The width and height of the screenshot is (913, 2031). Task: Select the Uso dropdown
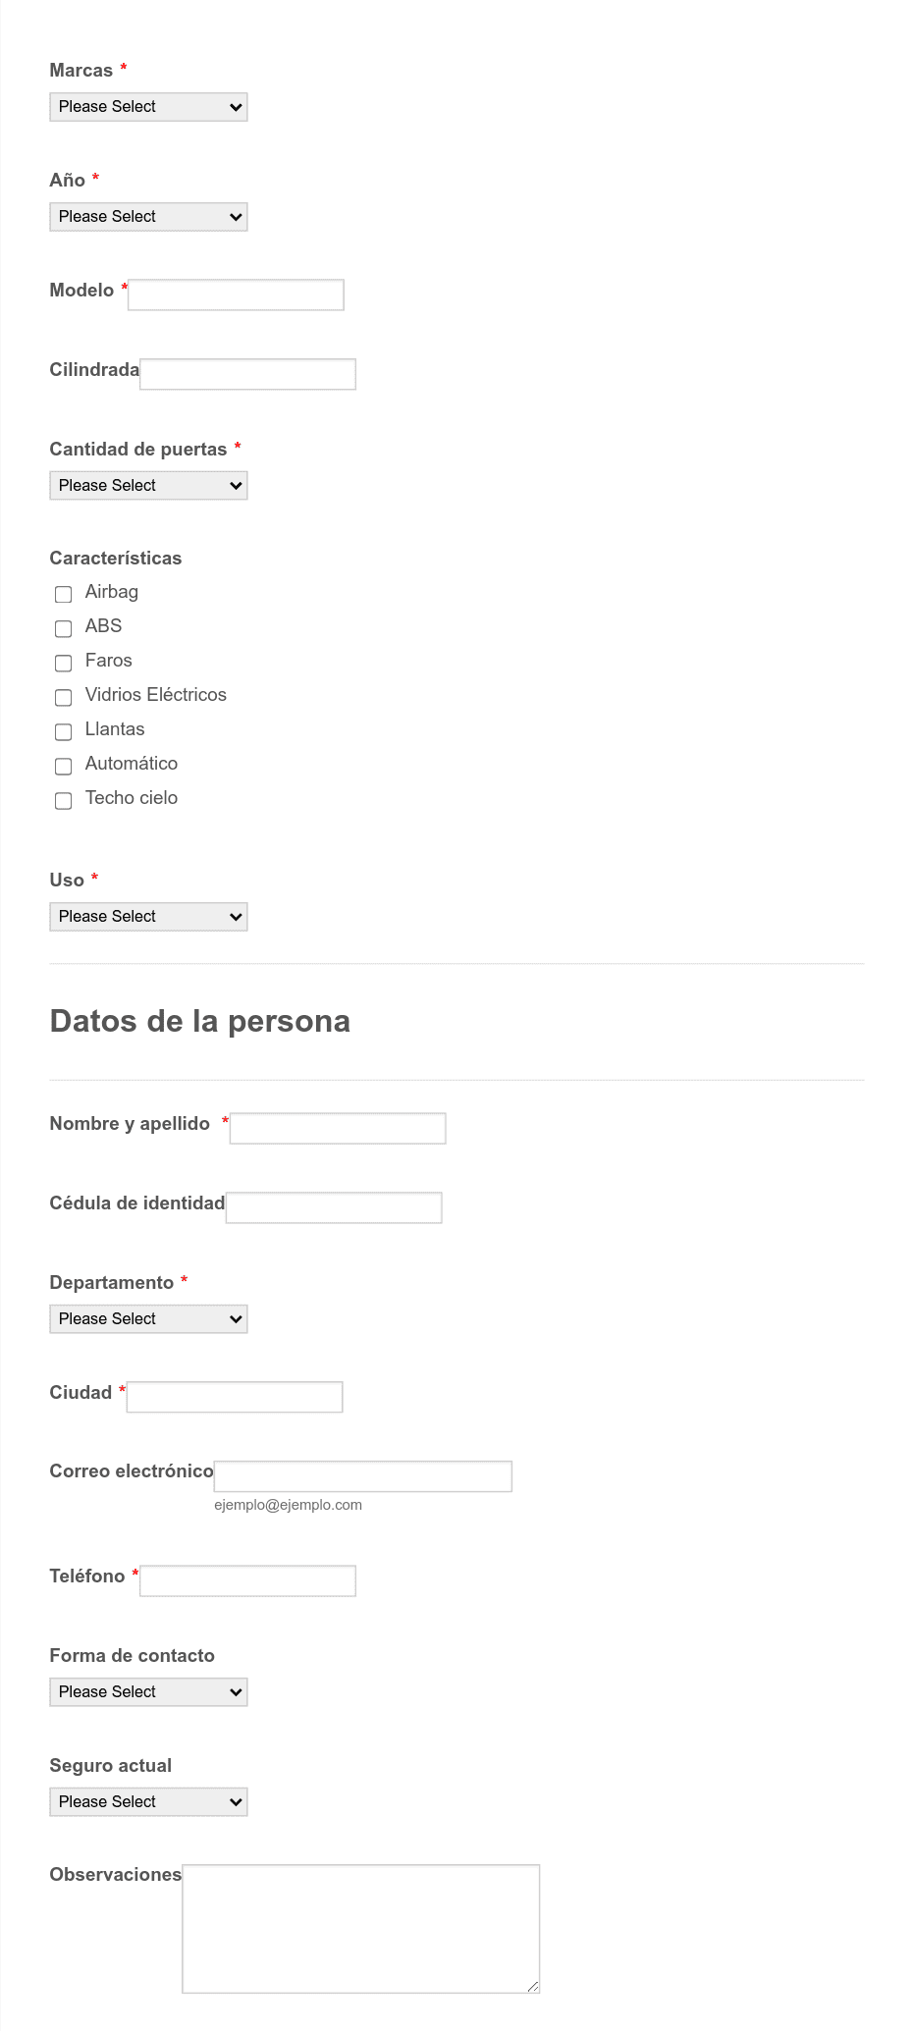tap(148, 917)
